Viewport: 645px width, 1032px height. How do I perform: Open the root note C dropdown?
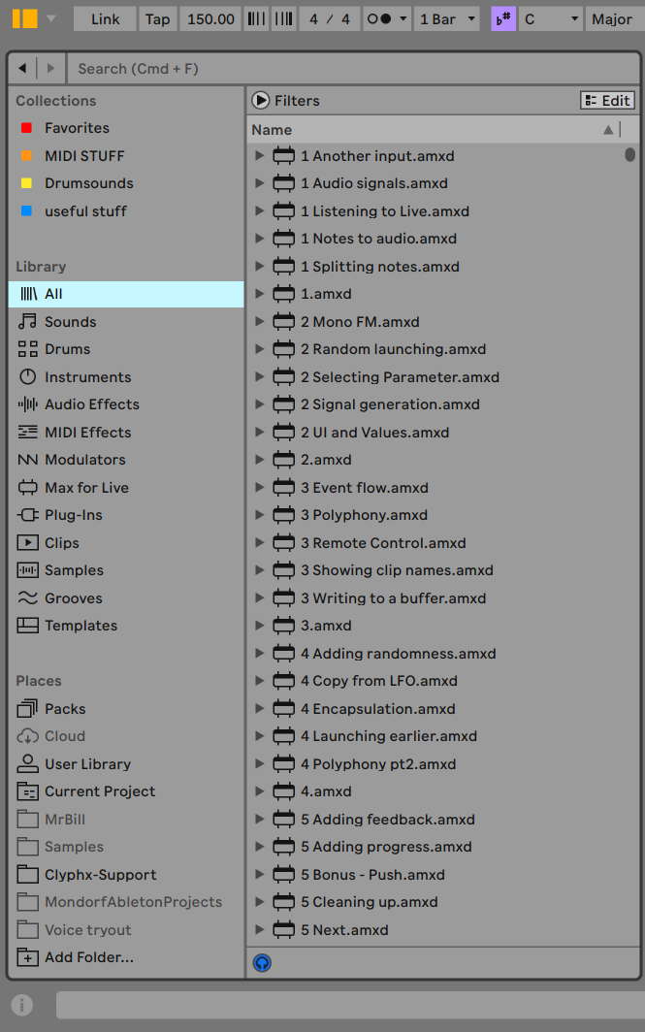click(x=551, y=19)
